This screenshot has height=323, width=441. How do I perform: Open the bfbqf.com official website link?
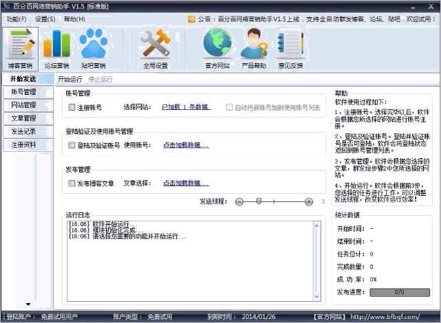click(385, 317)
